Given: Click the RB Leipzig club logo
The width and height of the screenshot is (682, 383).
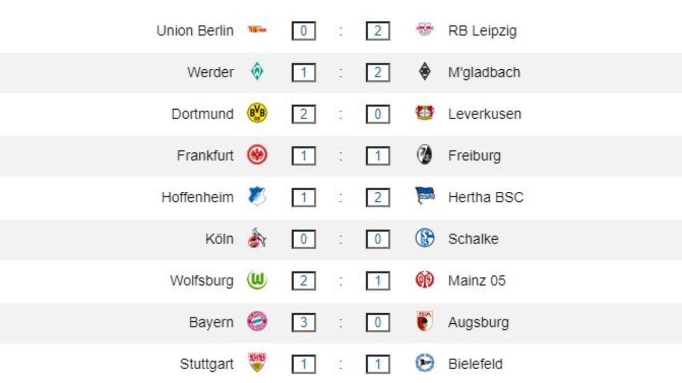Looking at the screenshot, I should point(425,30).
